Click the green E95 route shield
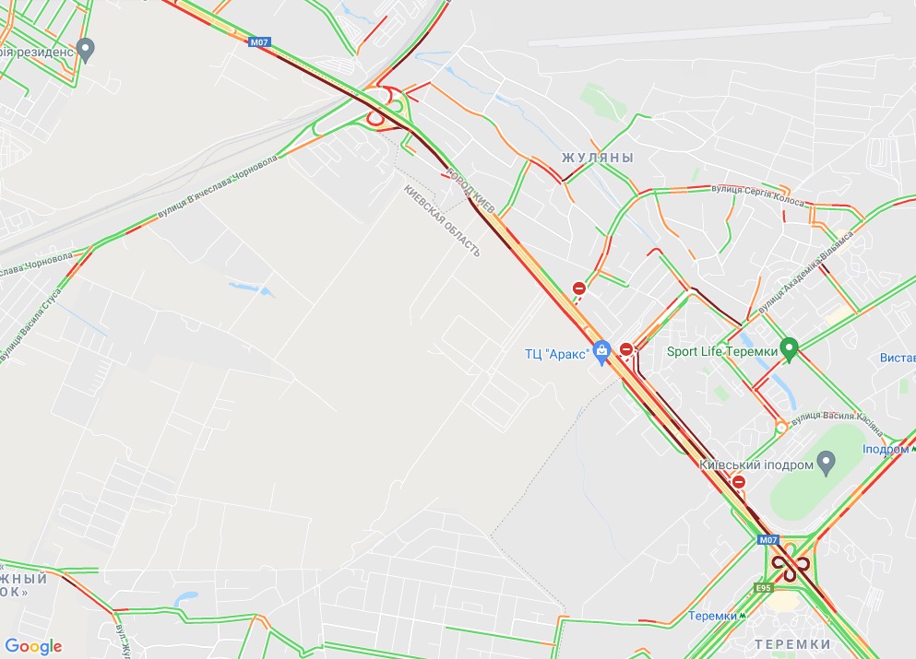Screen dimensions: 916x659 [x=764, y=588]
